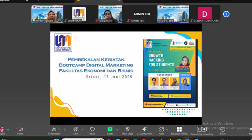The height and width of the screenshot is (140, 252).
Task: Pause the recording
Action: point(199,129)
